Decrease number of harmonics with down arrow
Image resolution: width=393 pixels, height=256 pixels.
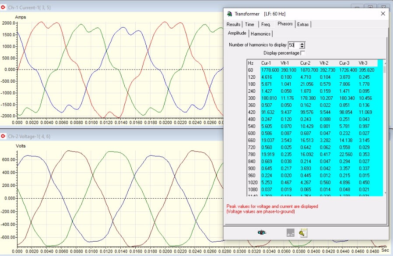(302, 47)
